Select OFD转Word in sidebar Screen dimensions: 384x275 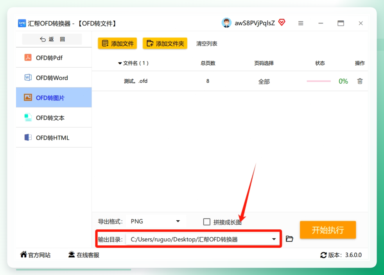tap(54, 78)
